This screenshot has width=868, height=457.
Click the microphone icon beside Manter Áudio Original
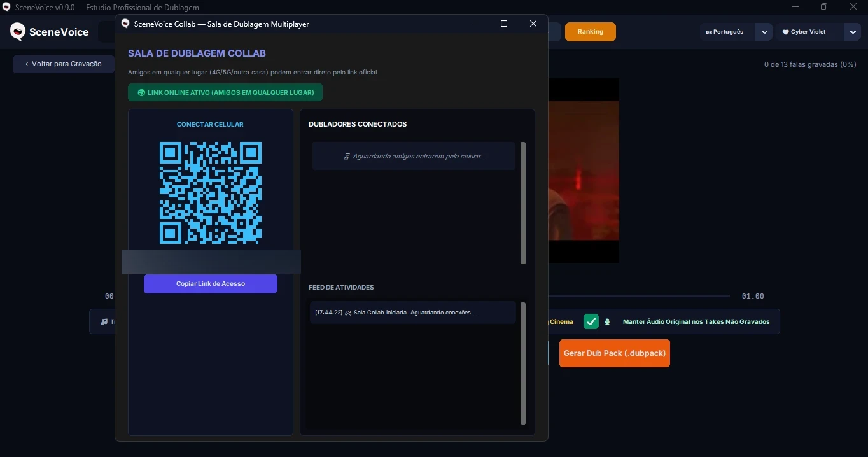(607, 321)
